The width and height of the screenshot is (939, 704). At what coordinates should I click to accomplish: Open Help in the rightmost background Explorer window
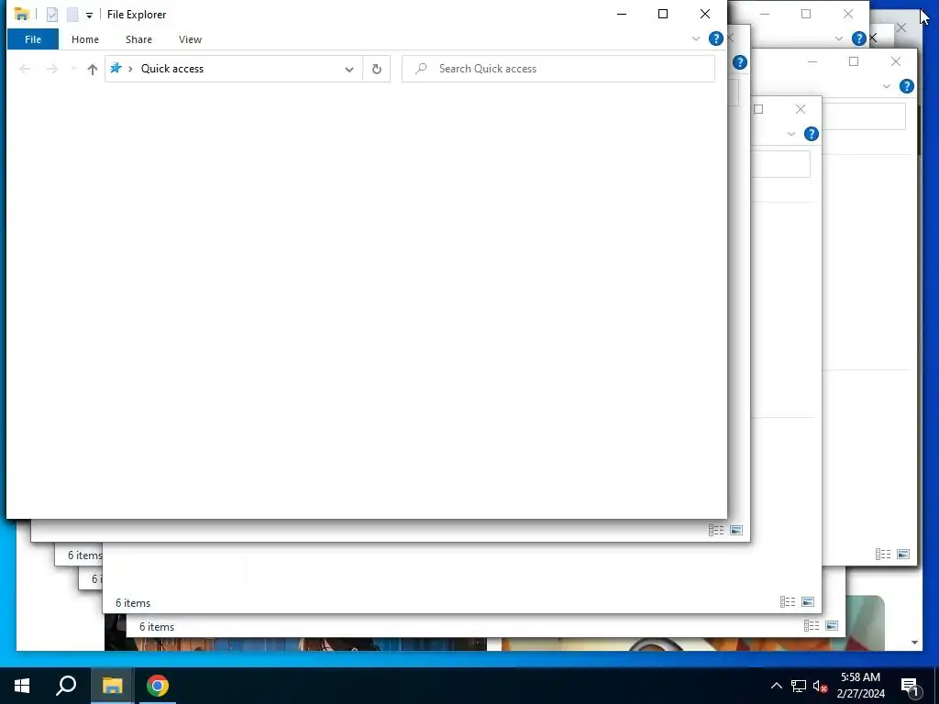tap(907, 86)
